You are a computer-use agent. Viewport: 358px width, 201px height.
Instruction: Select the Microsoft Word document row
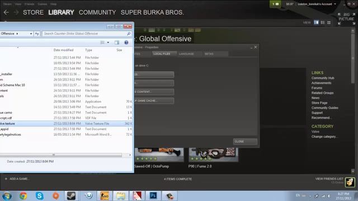coord(66,135)
